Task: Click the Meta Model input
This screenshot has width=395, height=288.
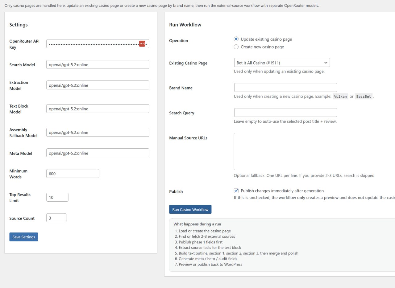Action: (x=98, y=153)
